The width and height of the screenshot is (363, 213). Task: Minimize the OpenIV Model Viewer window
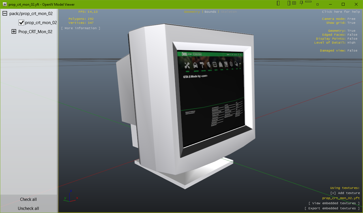click(330, 4)
